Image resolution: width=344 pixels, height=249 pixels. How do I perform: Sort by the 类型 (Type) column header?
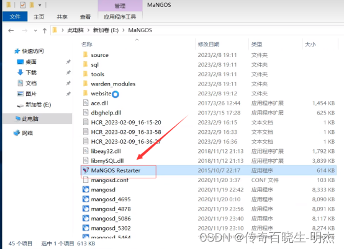click(256, 45)
